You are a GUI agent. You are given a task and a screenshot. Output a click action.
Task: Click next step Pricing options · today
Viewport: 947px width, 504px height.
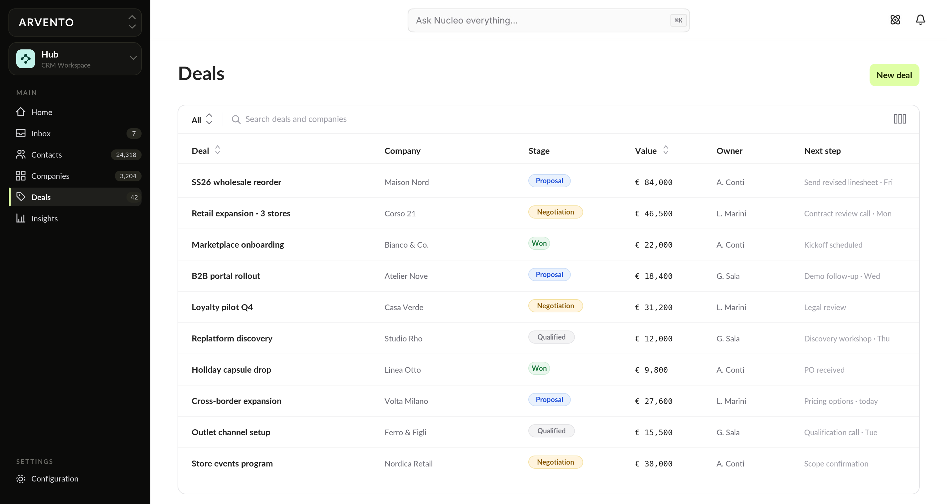click(x=841, y=401)
